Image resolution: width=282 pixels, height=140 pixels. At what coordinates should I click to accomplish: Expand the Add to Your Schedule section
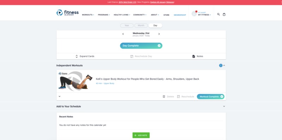[224, 106]
